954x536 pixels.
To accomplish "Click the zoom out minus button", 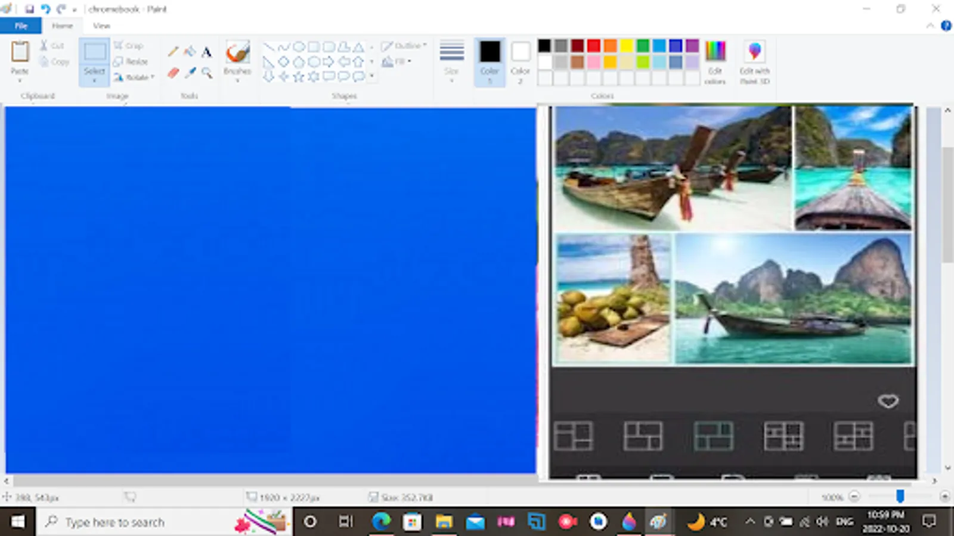I will pos(854,497).
